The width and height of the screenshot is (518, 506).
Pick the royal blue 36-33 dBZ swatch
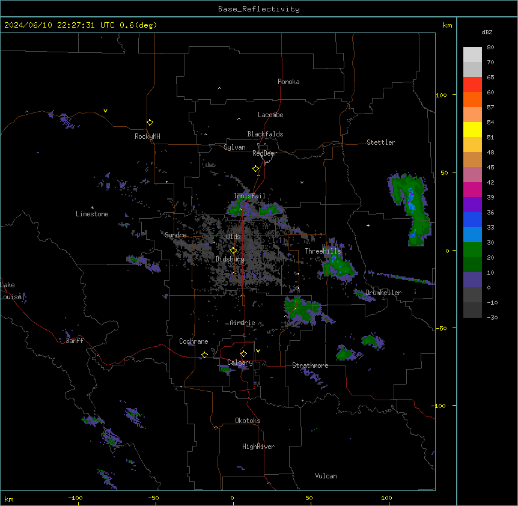click(x=472, y=219)
